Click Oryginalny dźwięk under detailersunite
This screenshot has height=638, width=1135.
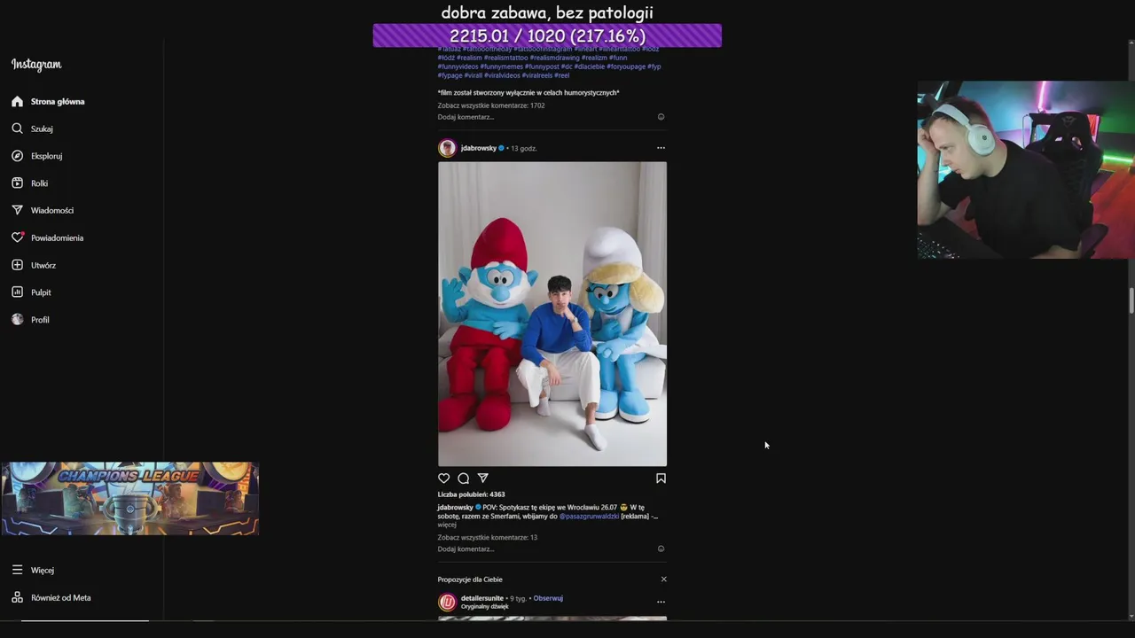coord(484,607)
